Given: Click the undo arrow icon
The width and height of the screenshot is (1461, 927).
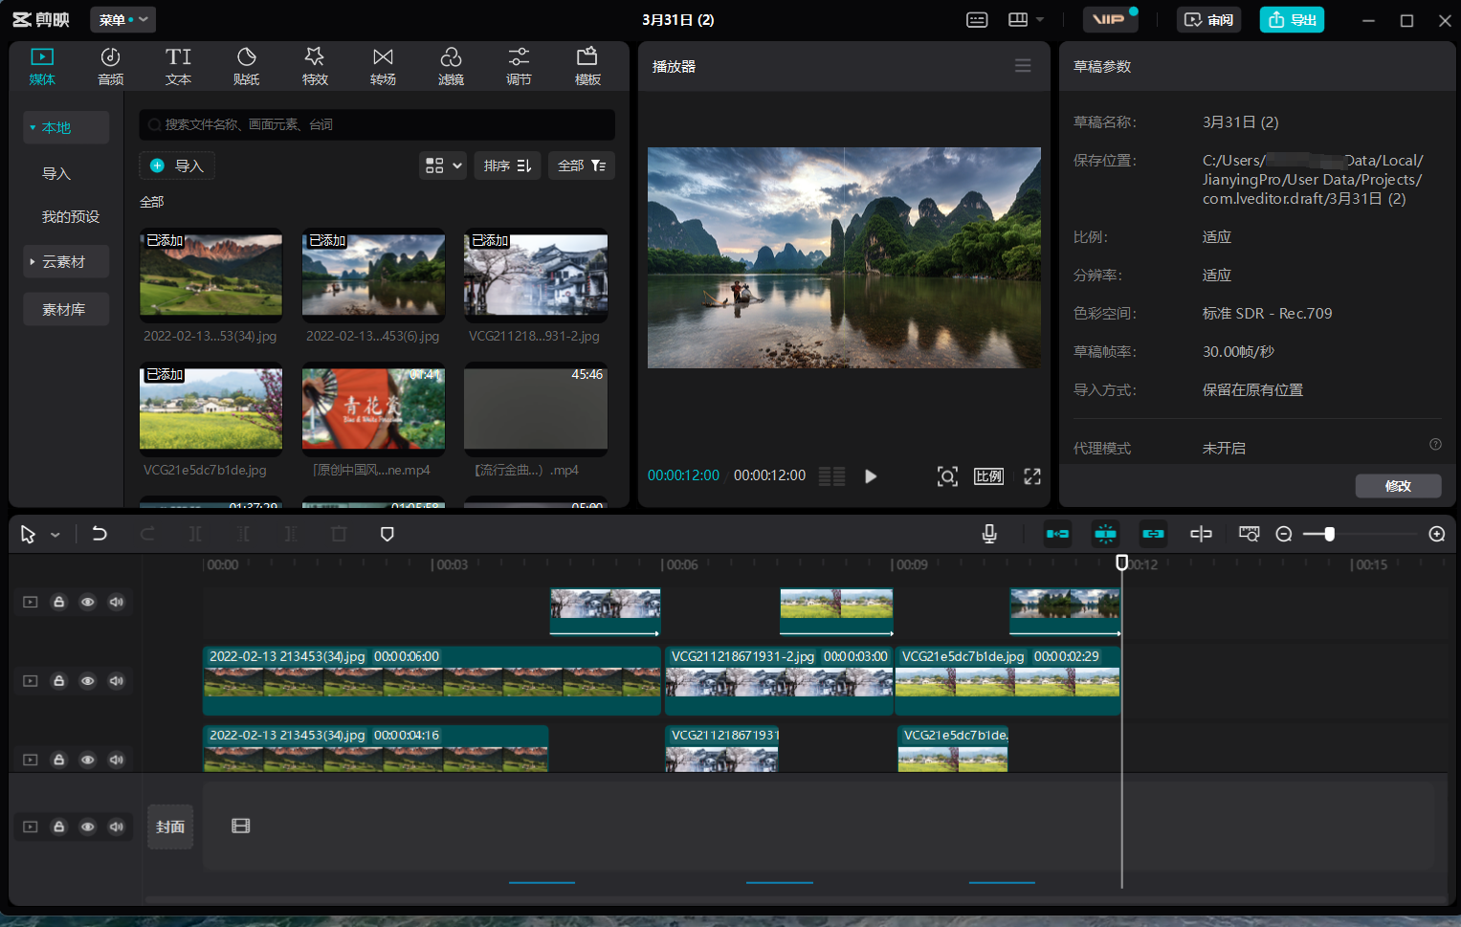Looking at the screenshot, I should [x=100, y=534].
